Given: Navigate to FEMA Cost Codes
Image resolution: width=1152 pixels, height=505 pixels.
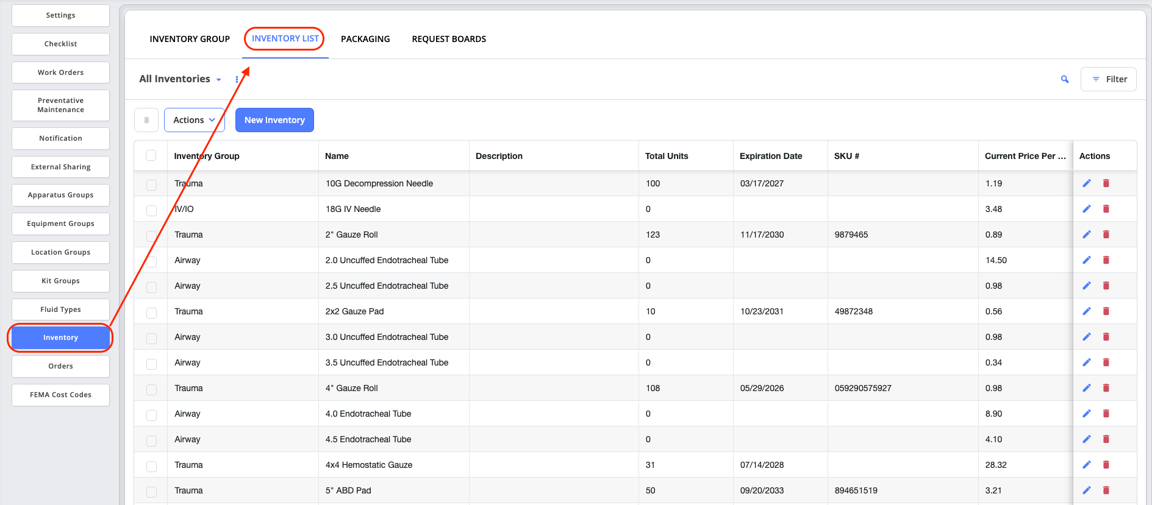Looking at the screenshot, I should (60, 395).
